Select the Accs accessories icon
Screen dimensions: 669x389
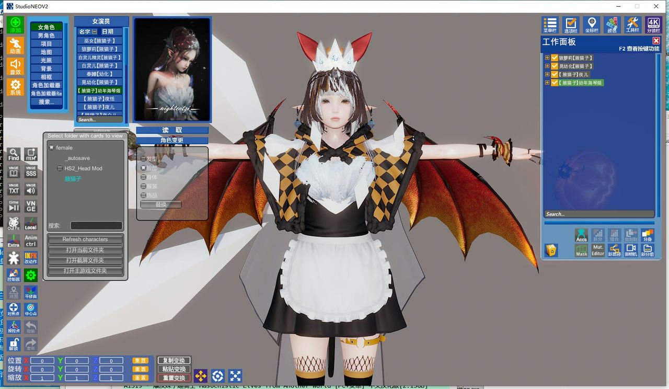coord(582,236)
